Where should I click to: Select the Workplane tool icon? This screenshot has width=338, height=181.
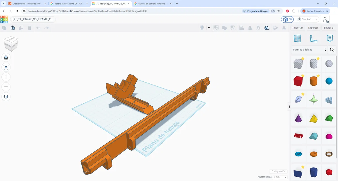[x=297, y=39]
